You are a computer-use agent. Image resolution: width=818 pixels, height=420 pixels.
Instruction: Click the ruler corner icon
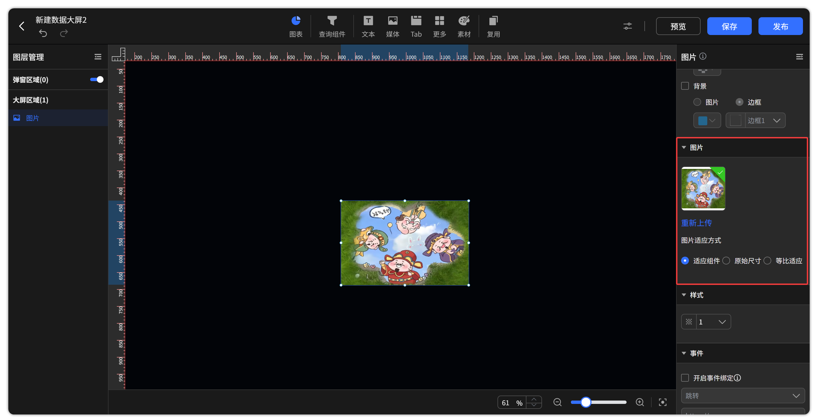coord(118,54)
